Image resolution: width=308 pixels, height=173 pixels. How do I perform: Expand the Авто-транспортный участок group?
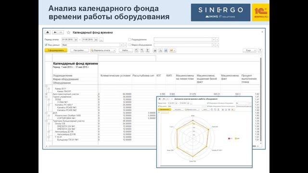(46, 94)
